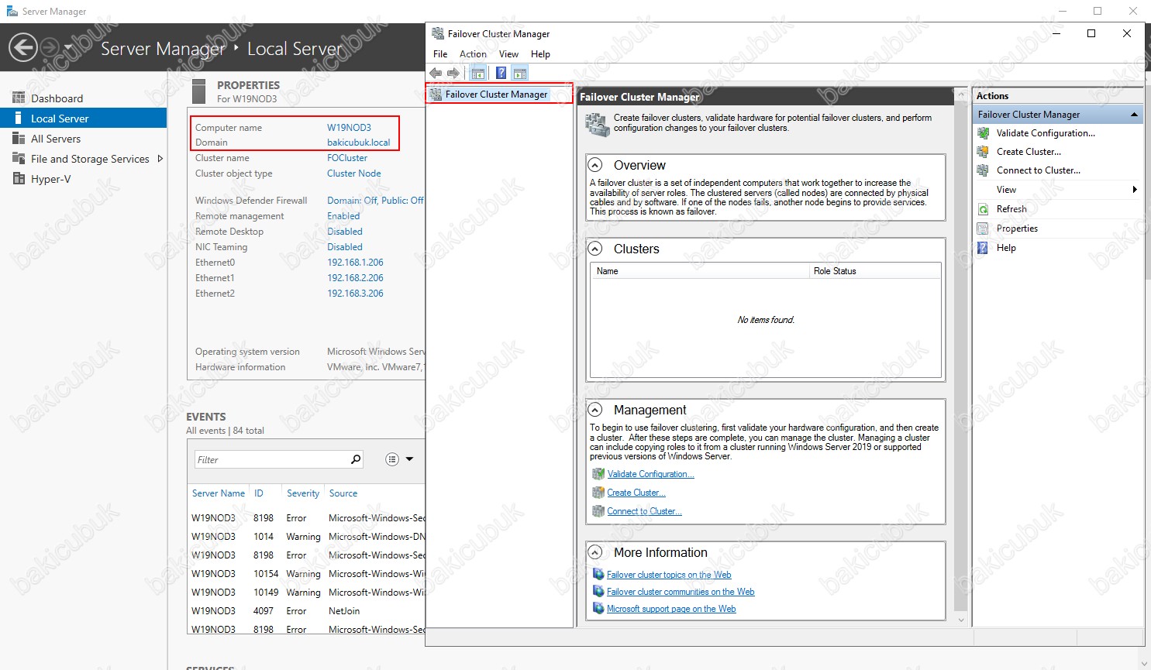Click the icon beside Validate Configuration management link
The width and height of the screenshot is (1151, 670).
pyautogui.click(x=598, y=474)
